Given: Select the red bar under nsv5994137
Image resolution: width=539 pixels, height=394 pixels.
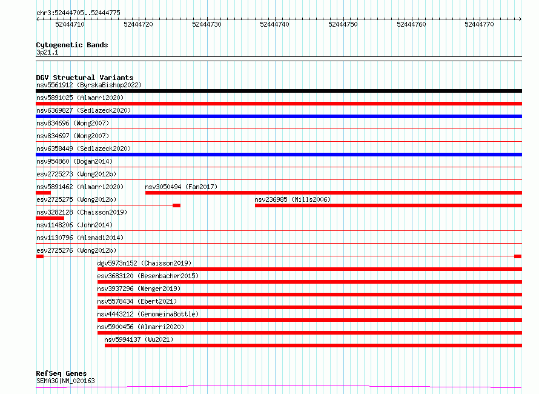Looking at the screenshot, I should tap(314, 346).
